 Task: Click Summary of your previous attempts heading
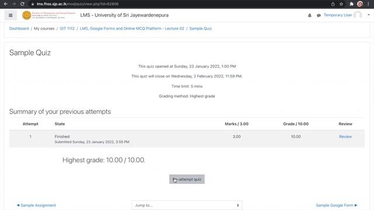(x=60, y=111)
